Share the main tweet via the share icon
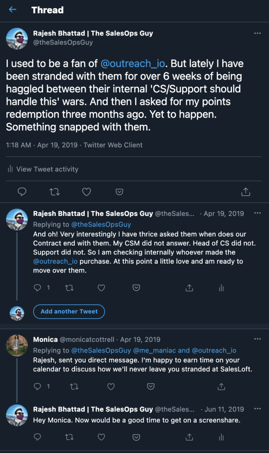The width and height of the screenshot is (269, 453). [x=246, y=192]
